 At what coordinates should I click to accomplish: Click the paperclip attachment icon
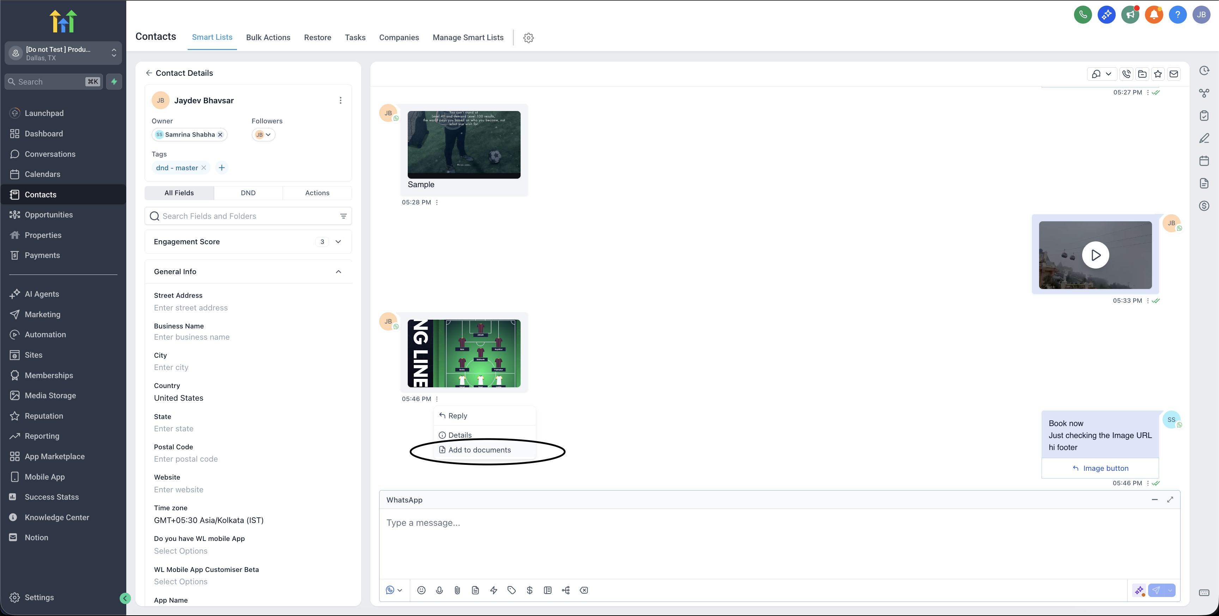point(457,590)
